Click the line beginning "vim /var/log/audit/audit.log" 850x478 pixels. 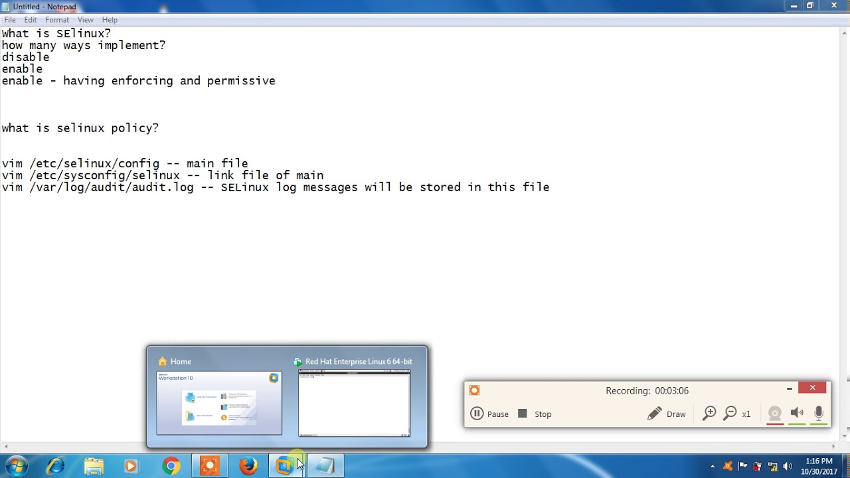point(276,187)
